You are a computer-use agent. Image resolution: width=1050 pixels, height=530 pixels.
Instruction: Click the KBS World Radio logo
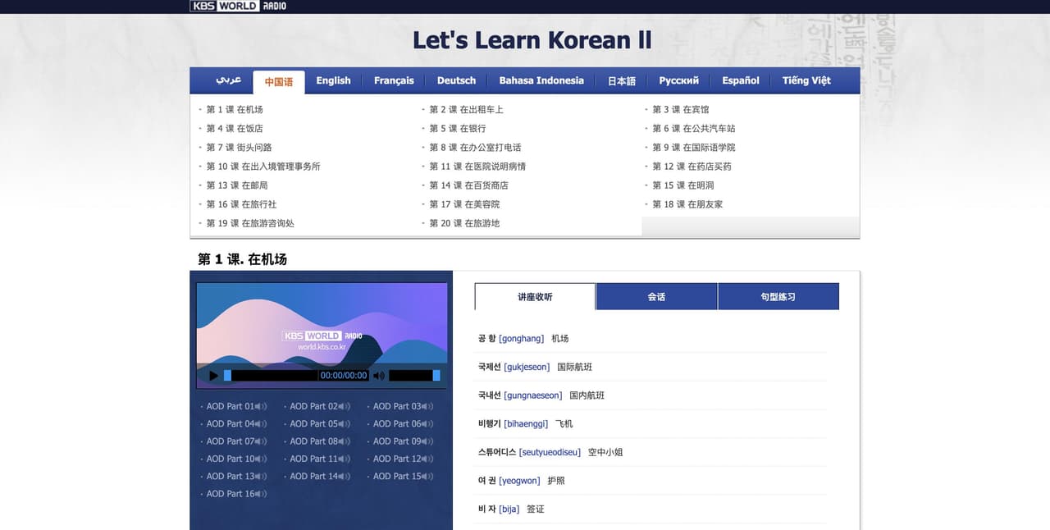[x=239, y=6]
